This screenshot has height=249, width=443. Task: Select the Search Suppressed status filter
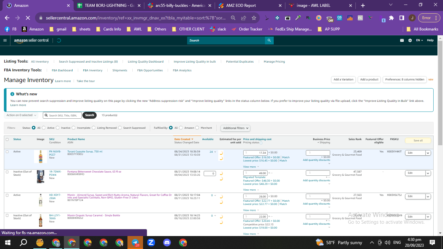(x=120, y=128)
